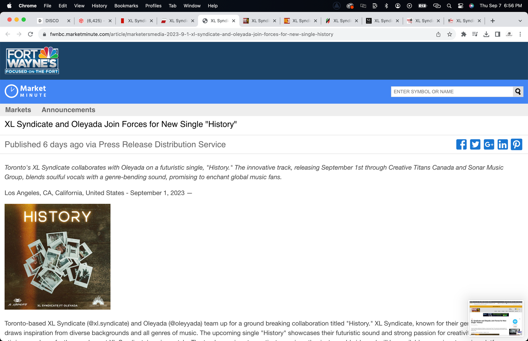This screenshot has width=528, height=341.
Task: Toggle the Chrome side panel
Action: [x=498, y=34]
